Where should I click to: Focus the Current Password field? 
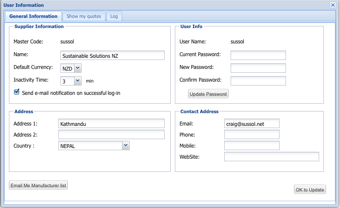pyautogui.click(x=258, y=55)
